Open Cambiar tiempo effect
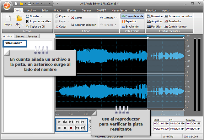Viewport: 204px width, 140px height. click(176, 27)
